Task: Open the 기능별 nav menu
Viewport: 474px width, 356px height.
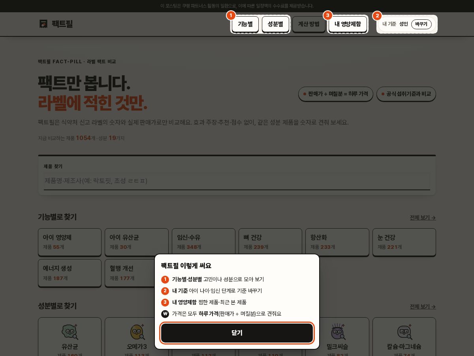Action: [x=245, y=24]
